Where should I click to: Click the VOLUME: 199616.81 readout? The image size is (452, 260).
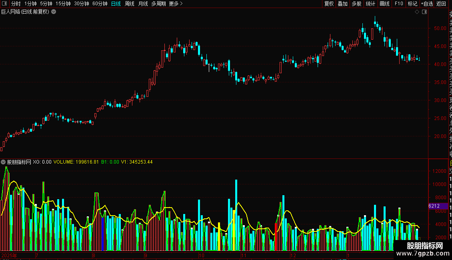coord(76,162)
